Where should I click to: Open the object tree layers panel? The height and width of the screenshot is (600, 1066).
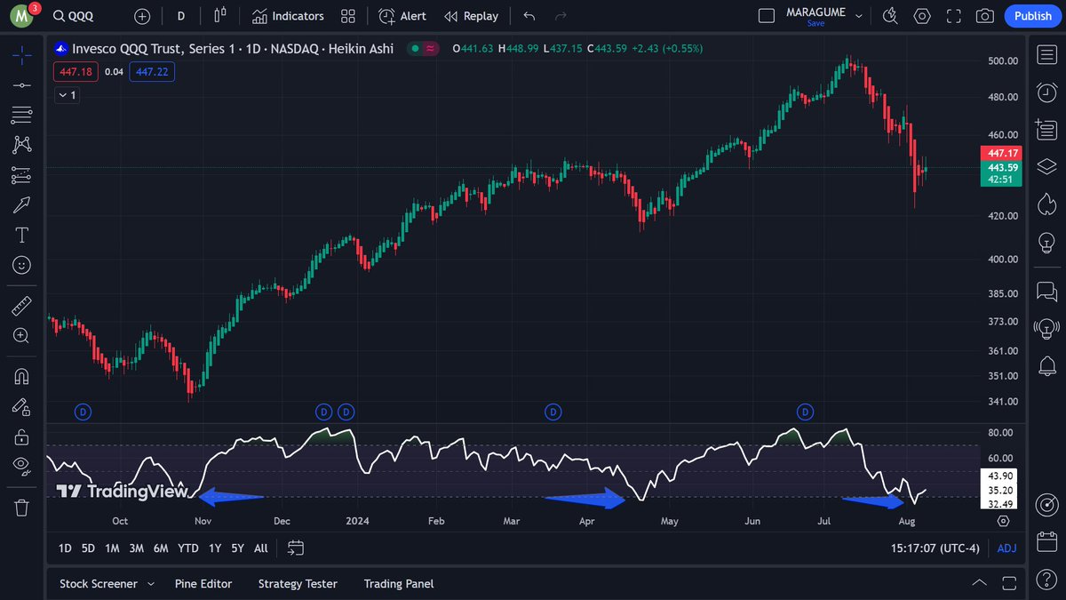pos(1046,166)
